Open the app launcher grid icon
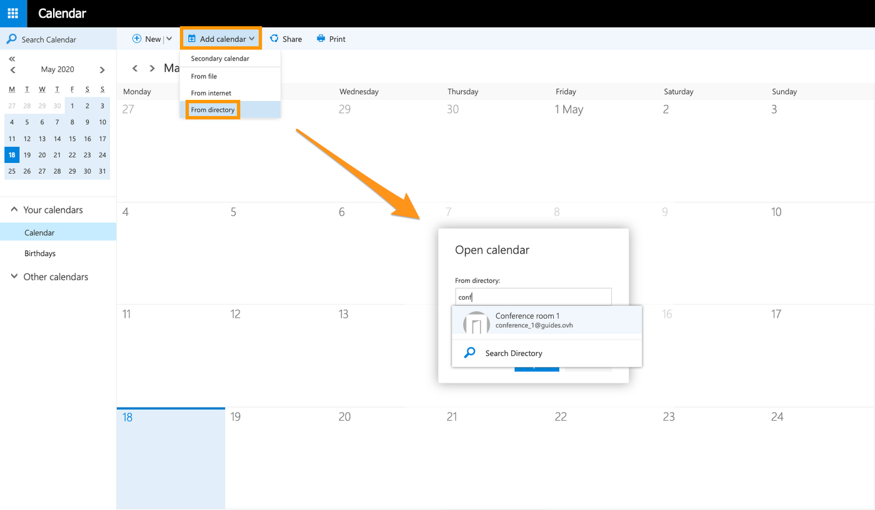This screenshot has height=510, width=875. 13,13
